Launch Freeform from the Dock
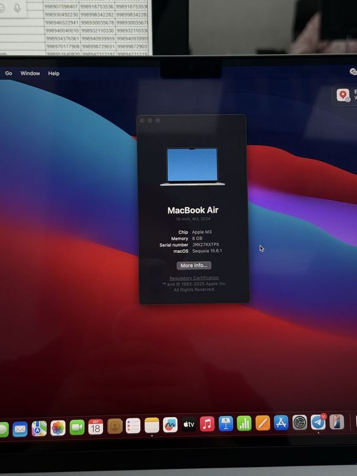 click(170, 425)
